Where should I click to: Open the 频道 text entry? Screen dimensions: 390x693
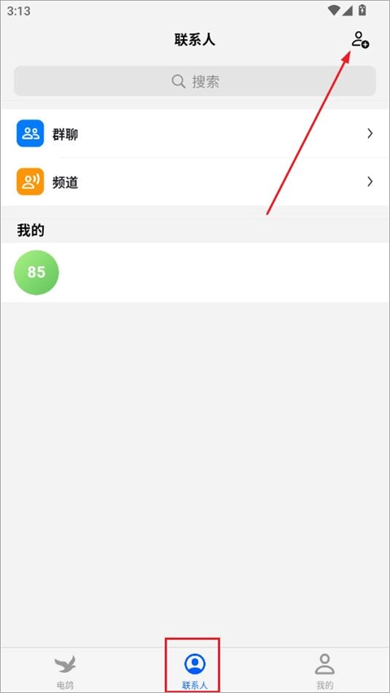coord(65,183)
